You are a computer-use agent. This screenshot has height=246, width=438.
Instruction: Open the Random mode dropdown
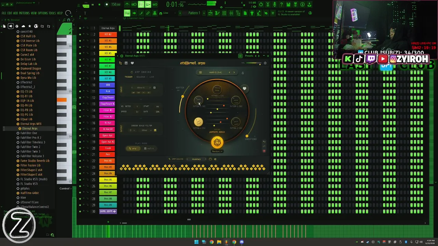(217, 151)
